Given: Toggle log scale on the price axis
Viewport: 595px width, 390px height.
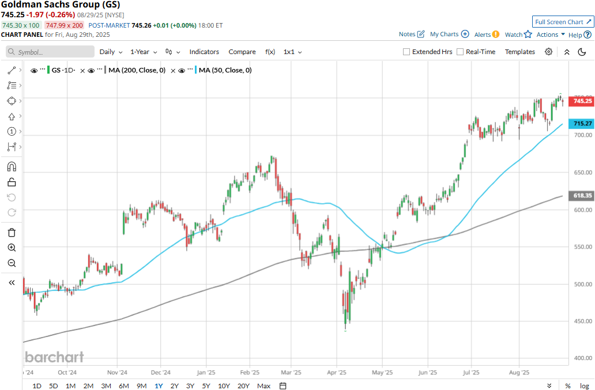Looking at the screenshot, I should coord(585,386).
